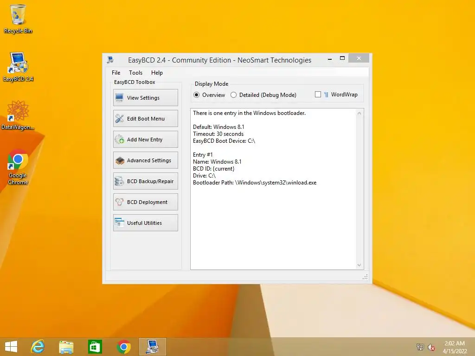The width and height of the screenshot is (475, 356).
Task: Enable the WordWrap checkbox
Action: pyautogui.click(x=318, y=95)
